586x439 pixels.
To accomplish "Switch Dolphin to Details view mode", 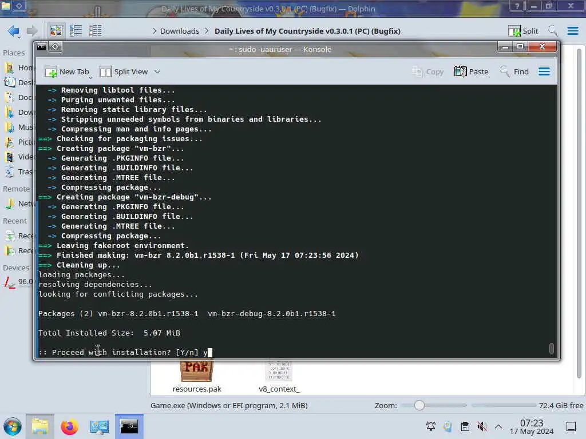I will 96,31.
